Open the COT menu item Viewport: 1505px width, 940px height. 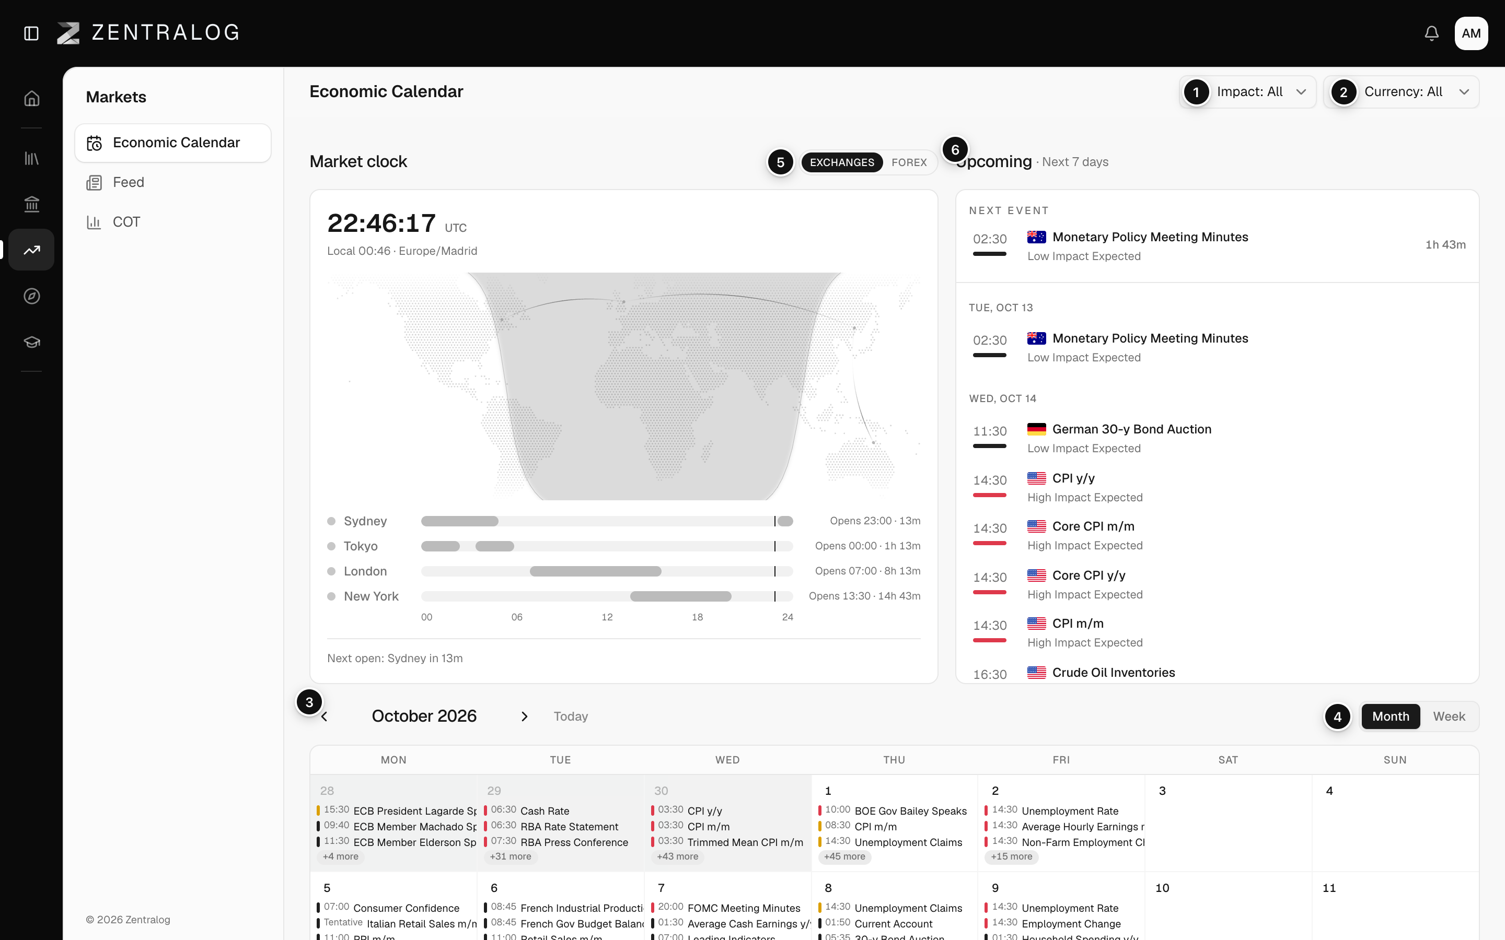click(x=173, y=222)
